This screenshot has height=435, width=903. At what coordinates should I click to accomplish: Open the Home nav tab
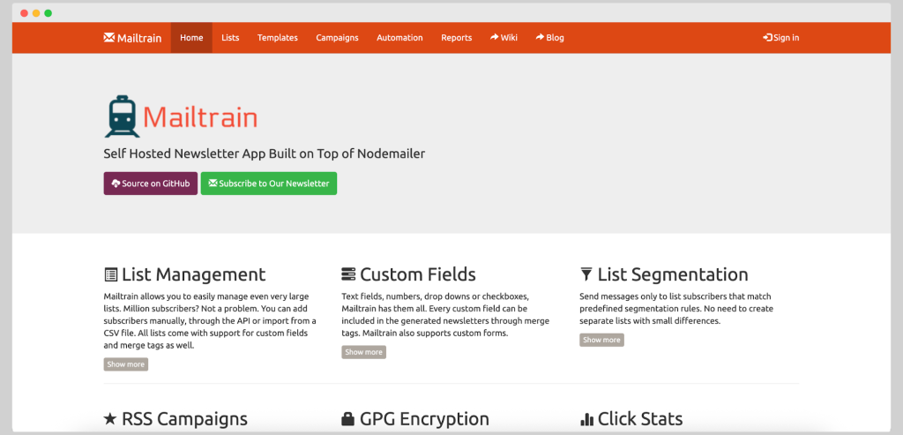pyautogui.click(x=191, y=38)
